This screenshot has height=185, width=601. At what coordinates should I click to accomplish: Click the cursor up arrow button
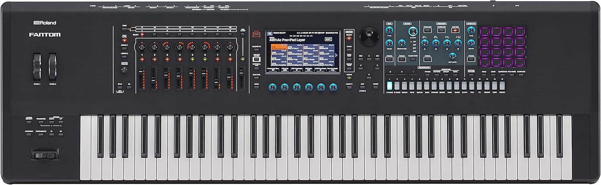click(369, 59)
